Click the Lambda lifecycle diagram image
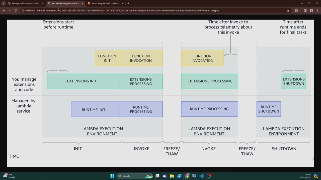 pyautogui.click(x=160, y=93)
